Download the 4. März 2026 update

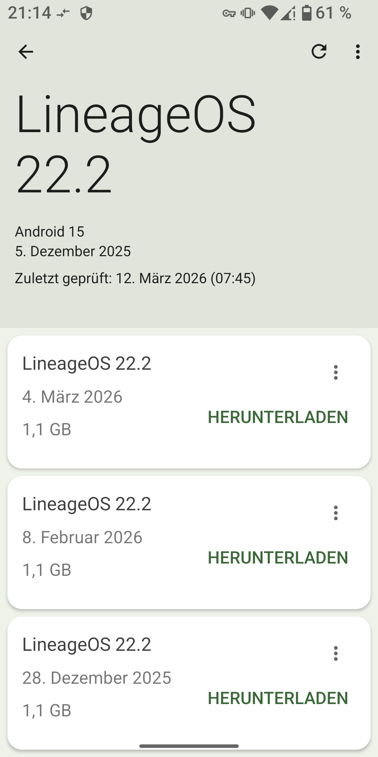click(x=278, y=417)
